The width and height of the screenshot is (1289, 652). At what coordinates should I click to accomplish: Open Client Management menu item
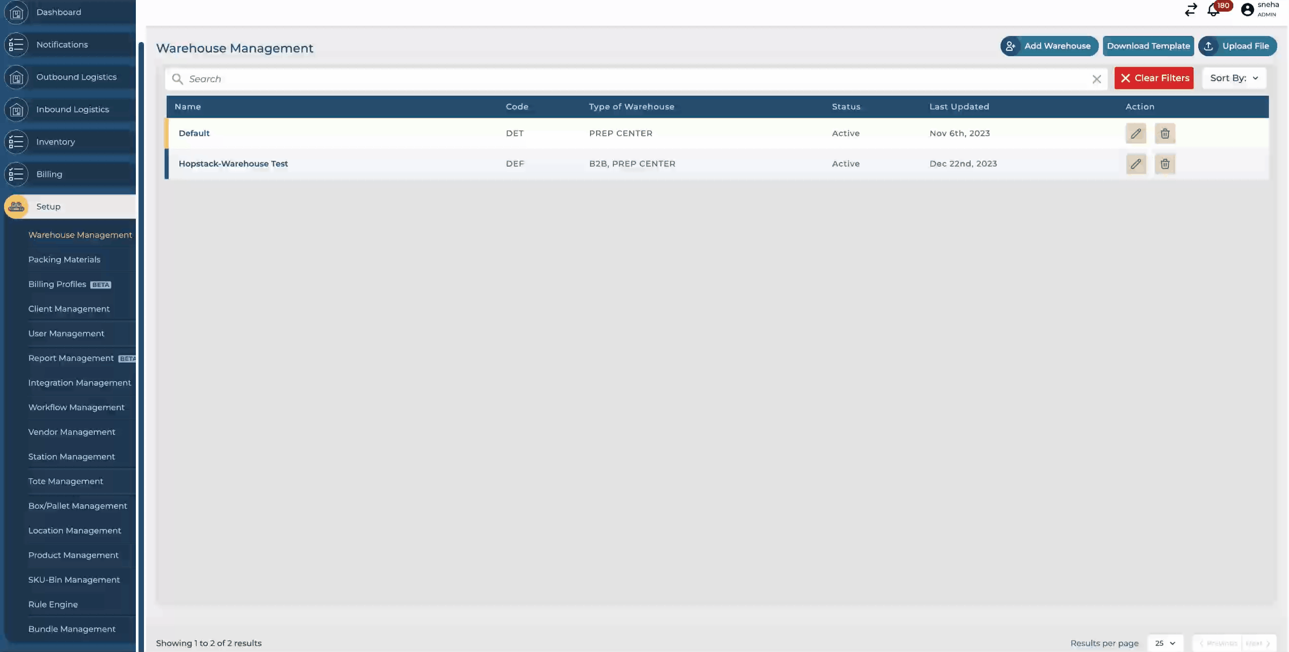click(x=69, y=309)
